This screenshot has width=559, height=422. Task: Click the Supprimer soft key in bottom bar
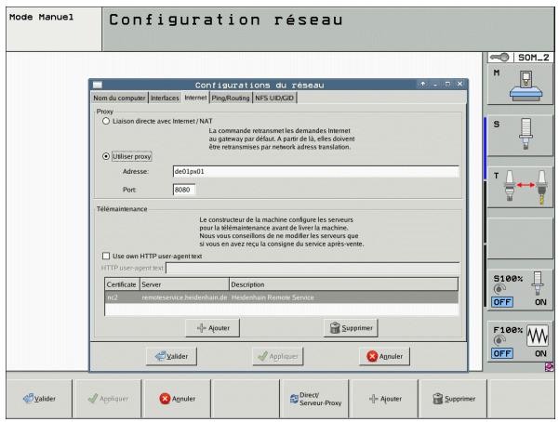[x=454, y=399]
